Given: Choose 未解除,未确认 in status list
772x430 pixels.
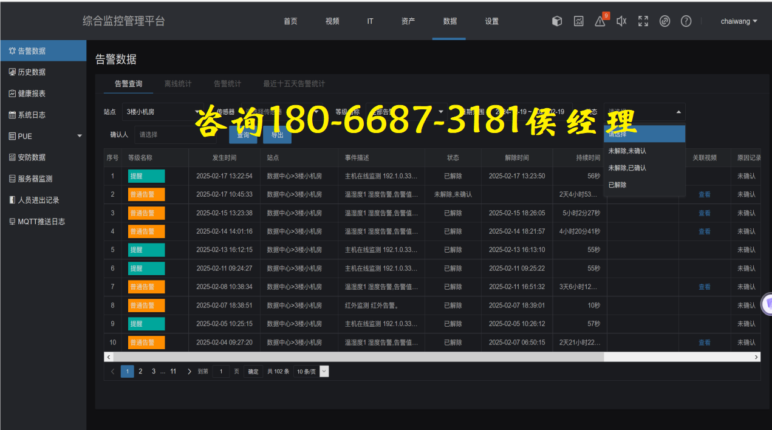Looking at the screenshot, I should coord(644,151).
